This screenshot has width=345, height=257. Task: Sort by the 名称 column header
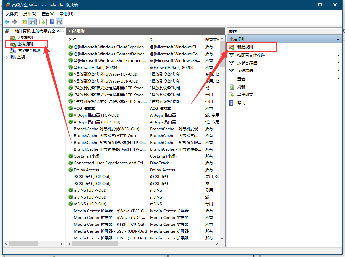click(107, 40)
